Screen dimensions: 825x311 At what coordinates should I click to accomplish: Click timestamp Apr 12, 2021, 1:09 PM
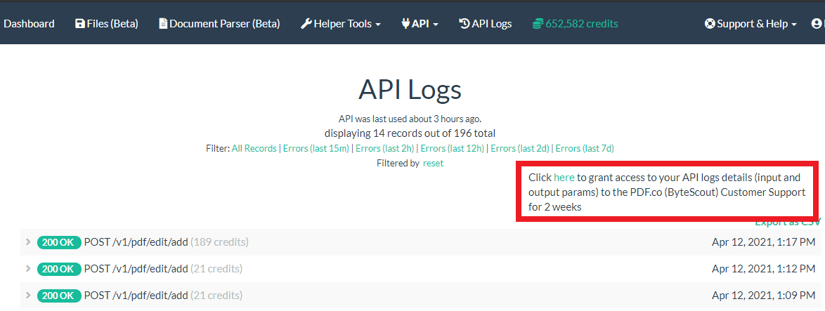(x=763, y=296)
